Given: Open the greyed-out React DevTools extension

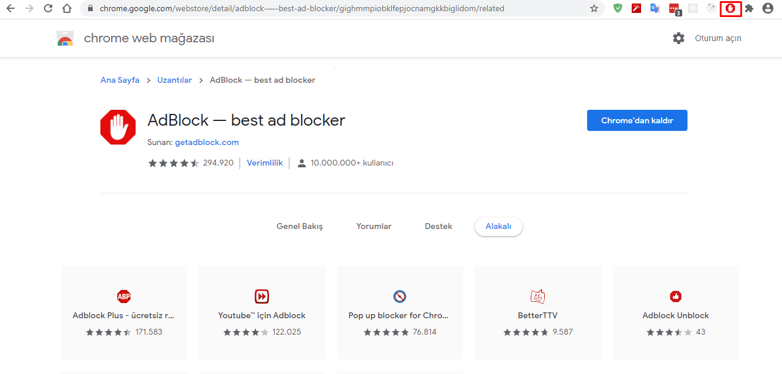Looking at the screenshot, I should [693, 9].
